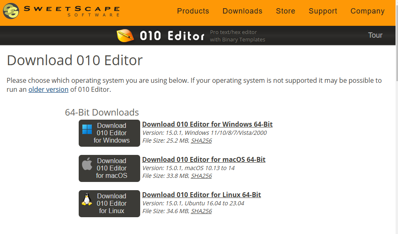Screen dimensions: 398x234
Task: Click the File Size: 25.2 MB text
Action: point(166,141)
